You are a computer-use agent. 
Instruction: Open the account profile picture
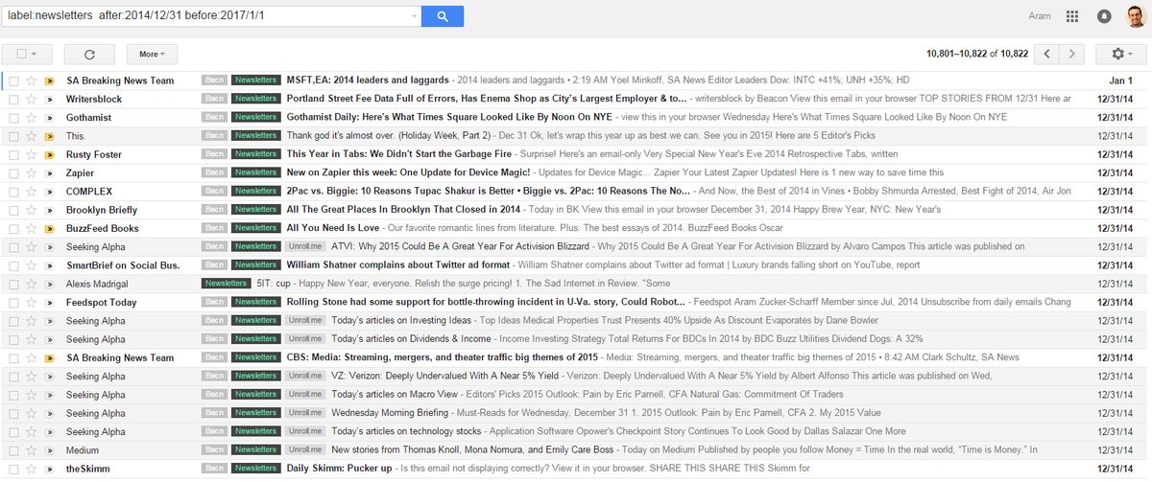(1135, 16)
